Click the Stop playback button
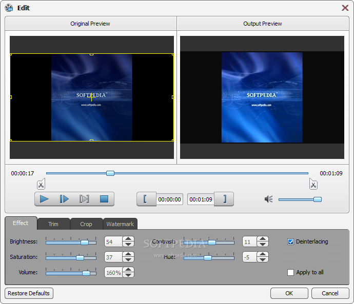This screenshot has width=354, height=304. (104, 199)
